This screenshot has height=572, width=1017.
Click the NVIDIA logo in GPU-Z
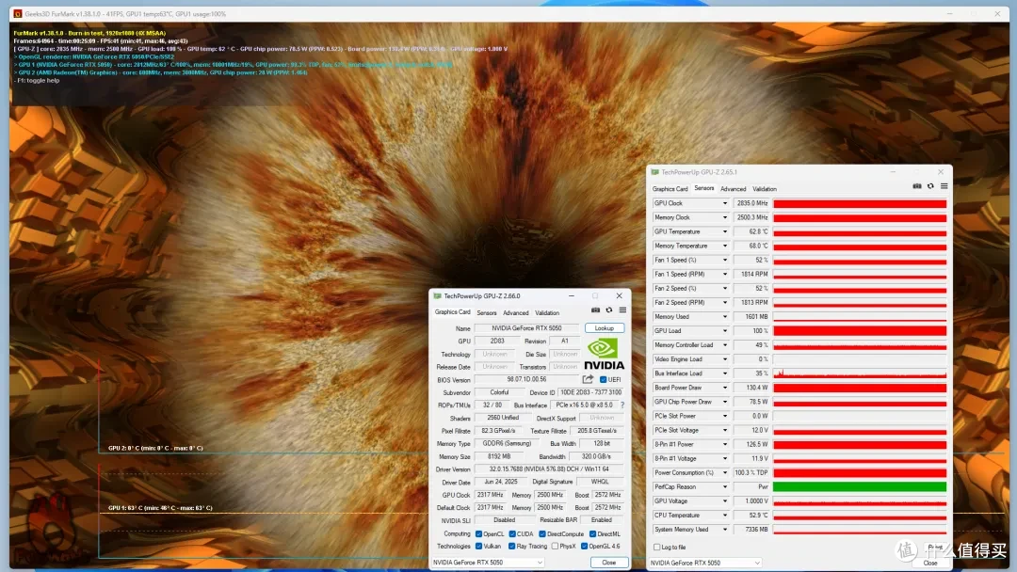[604, 355]
